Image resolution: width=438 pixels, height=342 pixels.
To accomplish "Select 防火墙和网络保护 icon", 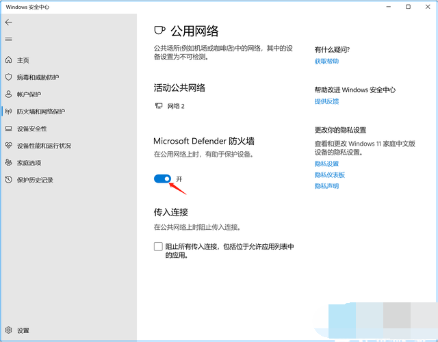I will click(9, 111).
